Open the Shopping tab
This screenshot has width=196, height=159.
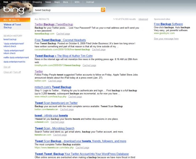(37, 2)
